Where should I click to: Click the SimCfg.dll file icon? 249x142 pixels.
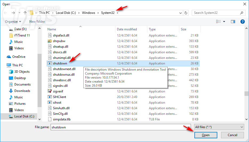(50, 113)
